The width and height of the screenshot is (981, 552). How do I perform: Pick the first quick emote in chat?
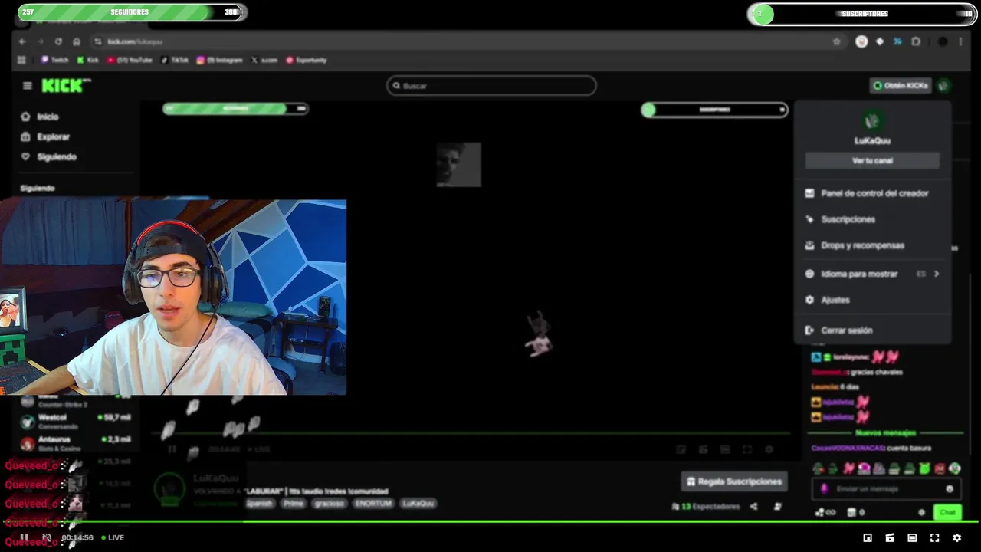[819, 468]
